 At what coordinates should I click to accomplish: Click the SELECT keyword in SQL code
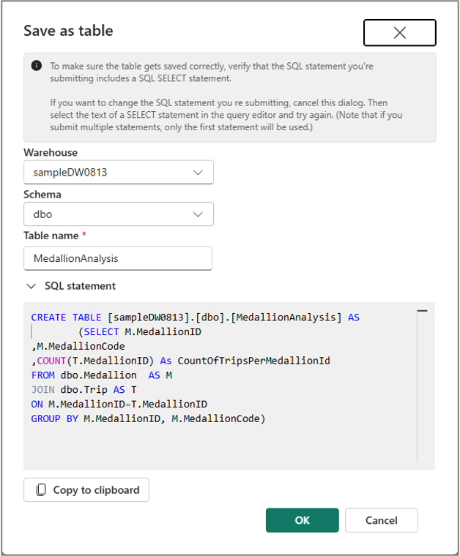click(x=101, y=332)
